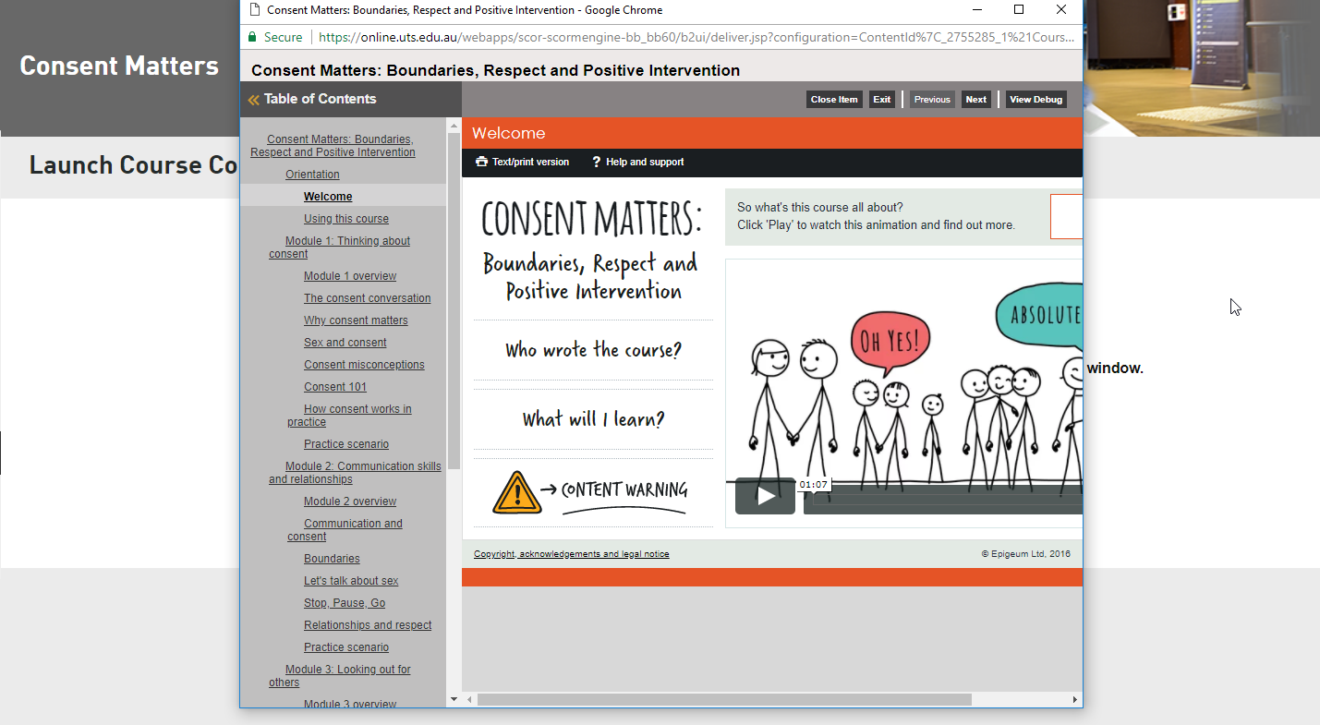Screen dimensions: 1320x725
Task: Open 'Who wrote the course?' section
Action: [x=593, y=350]
